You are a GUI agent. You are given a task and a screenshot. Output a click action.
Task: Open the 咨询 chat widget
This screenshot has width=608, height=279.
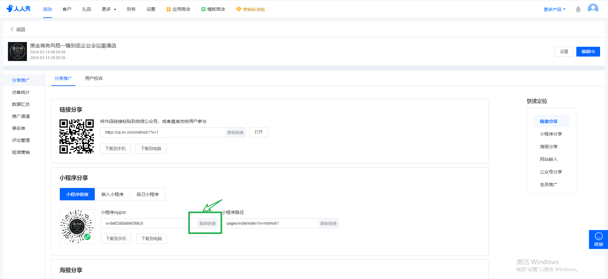(x=598, y=240)
